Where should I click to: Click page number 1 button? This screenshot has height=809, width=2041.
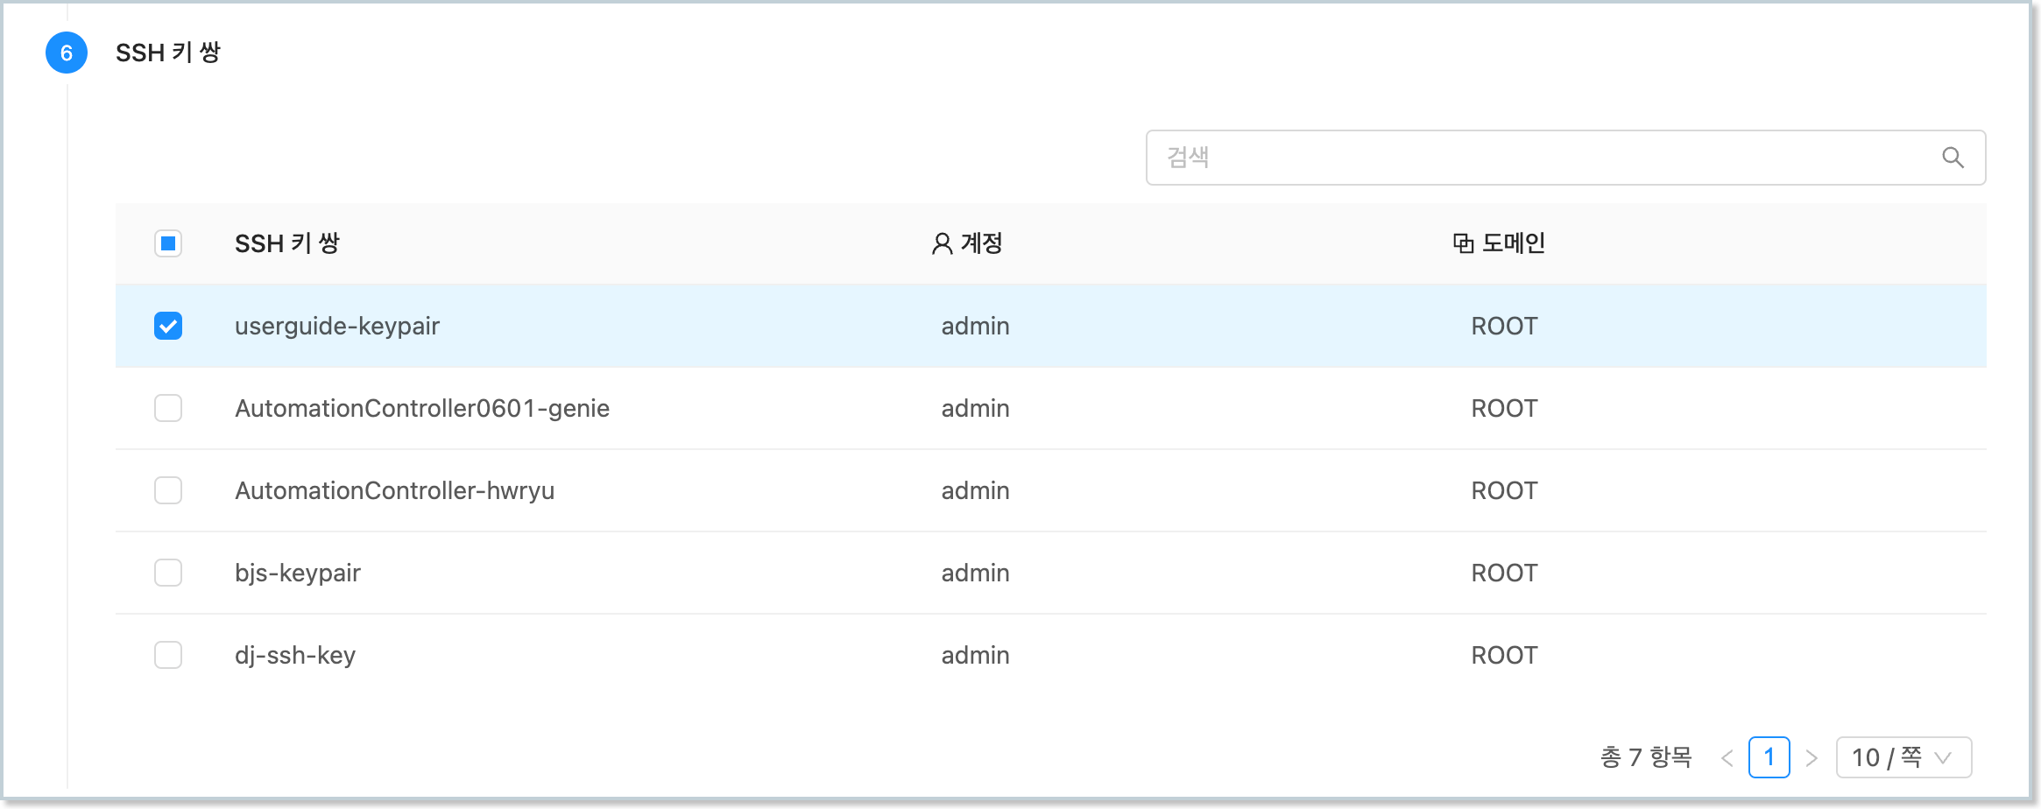point(1769,757)
